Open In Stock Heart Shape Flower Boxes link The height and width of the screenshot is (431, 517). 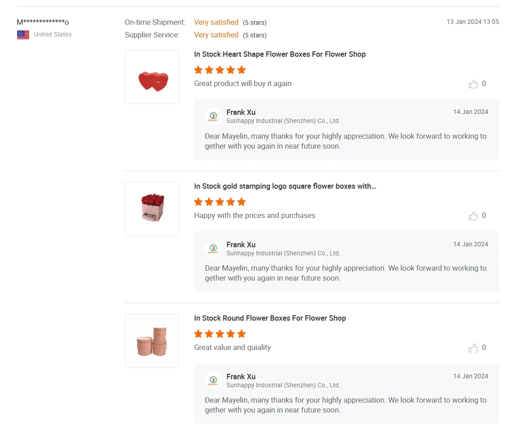[279, 54]
